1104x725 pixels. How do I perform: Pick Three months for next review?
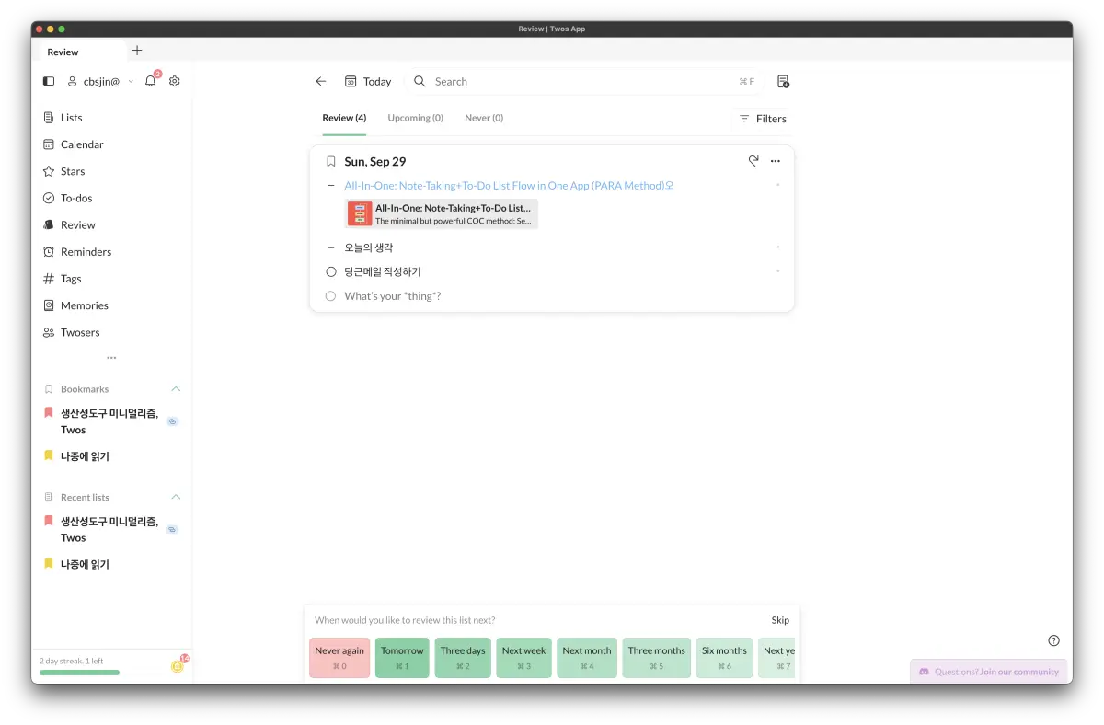(656, 658)
